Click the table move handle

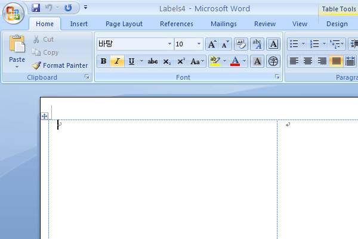pos(45,116)
